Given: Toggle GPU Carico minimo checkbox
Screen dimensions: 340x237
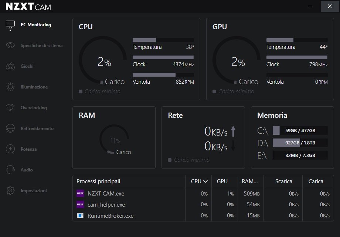Looking at the screenshot, I should click(x=214, y=91).
